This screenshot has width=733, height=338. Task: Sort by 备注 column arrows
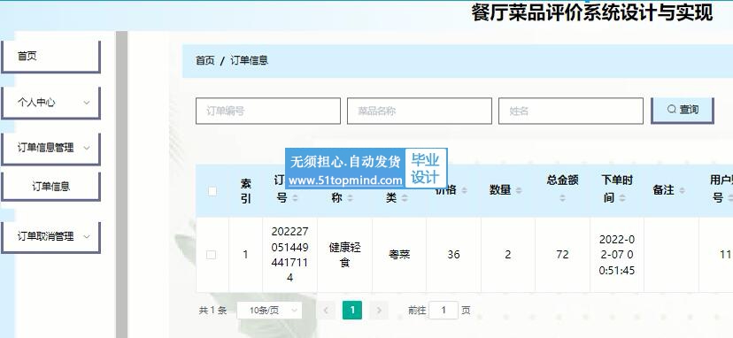682,190
